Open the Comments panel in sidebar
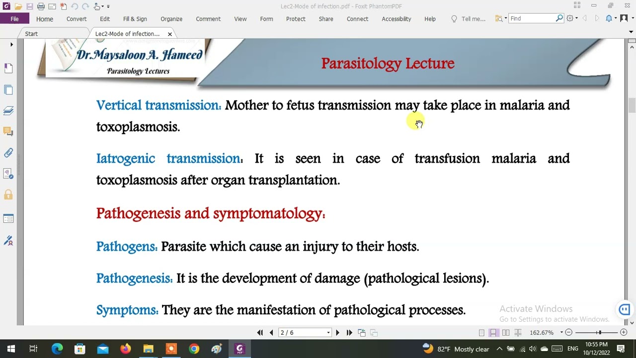This screenshot has height=358, width=636. pos(8,132)
